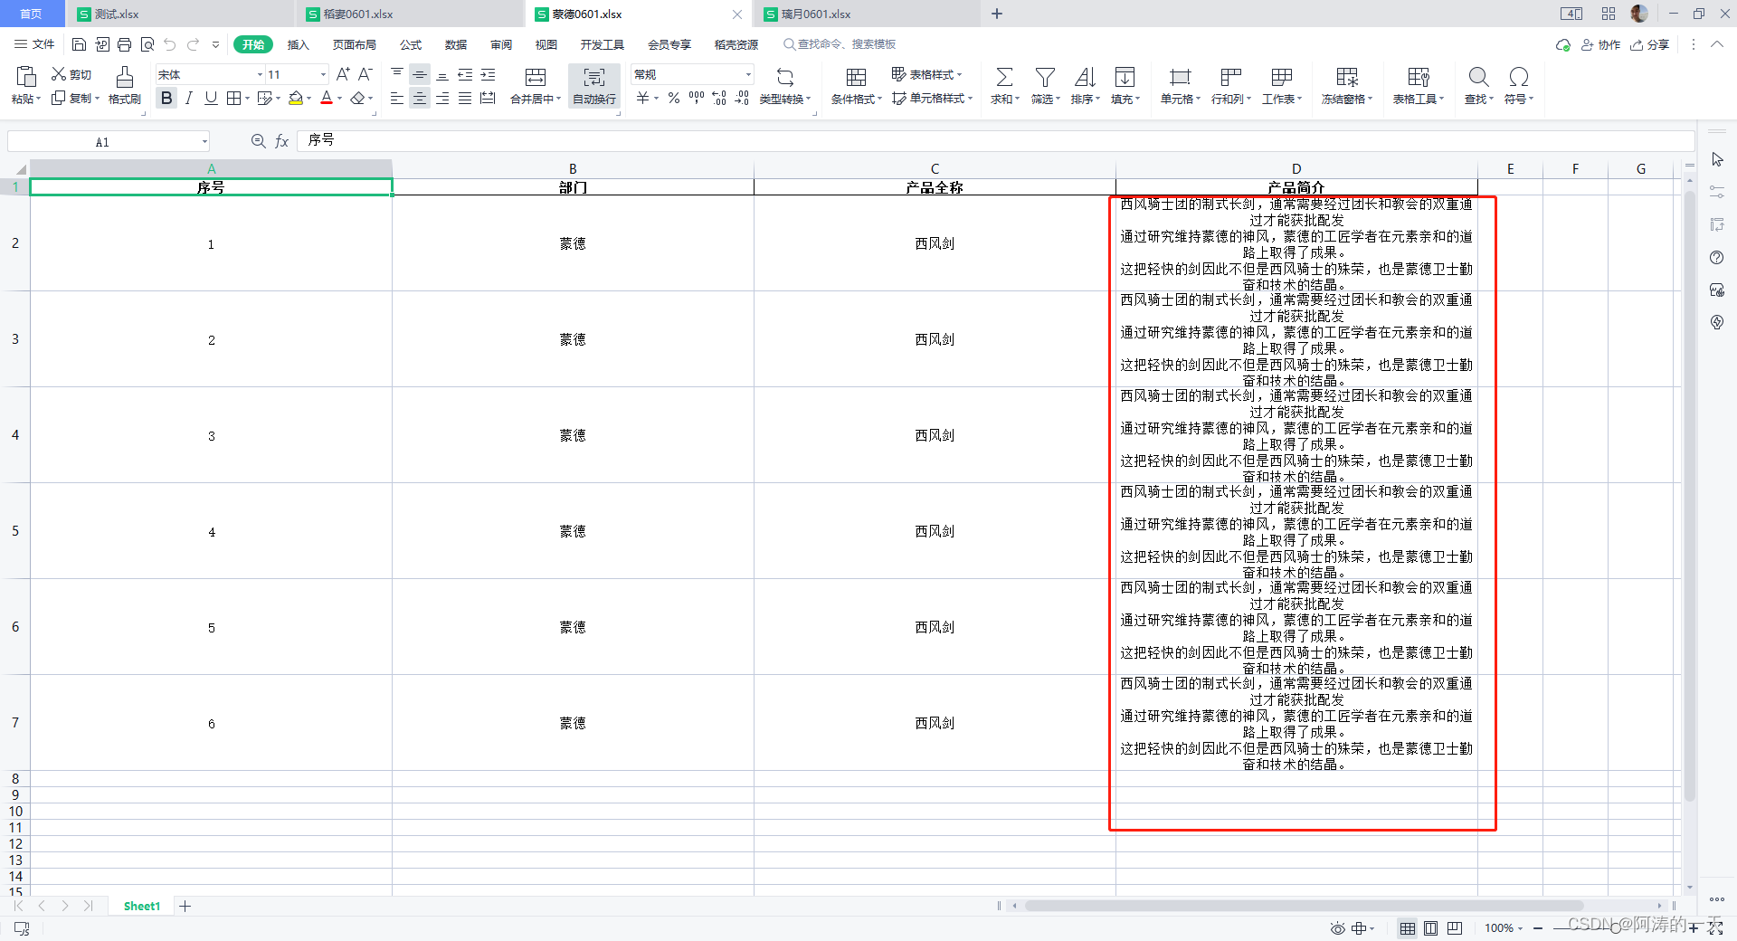The width and height of the screenshot is (1737, 941).
Task: Click the Save icon in quick toolbar
Action: [x=79, y=44]
